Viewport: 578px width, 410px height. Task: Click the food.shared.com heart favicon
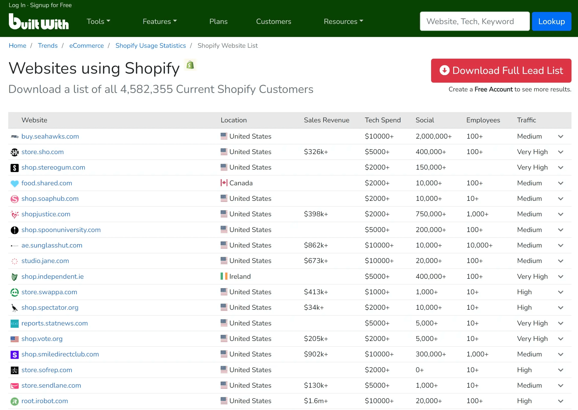14,183
